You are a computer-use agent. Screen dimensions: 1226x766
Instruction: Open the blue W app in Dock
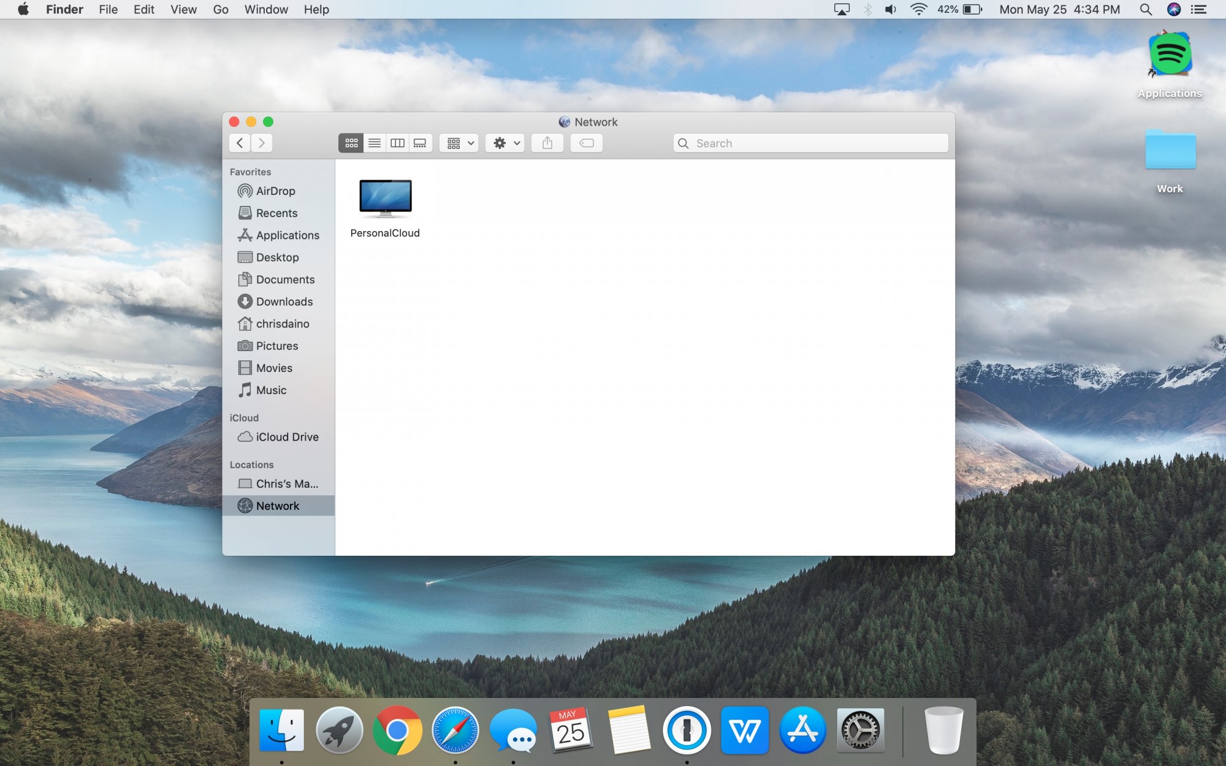click(x=745, y=730)
